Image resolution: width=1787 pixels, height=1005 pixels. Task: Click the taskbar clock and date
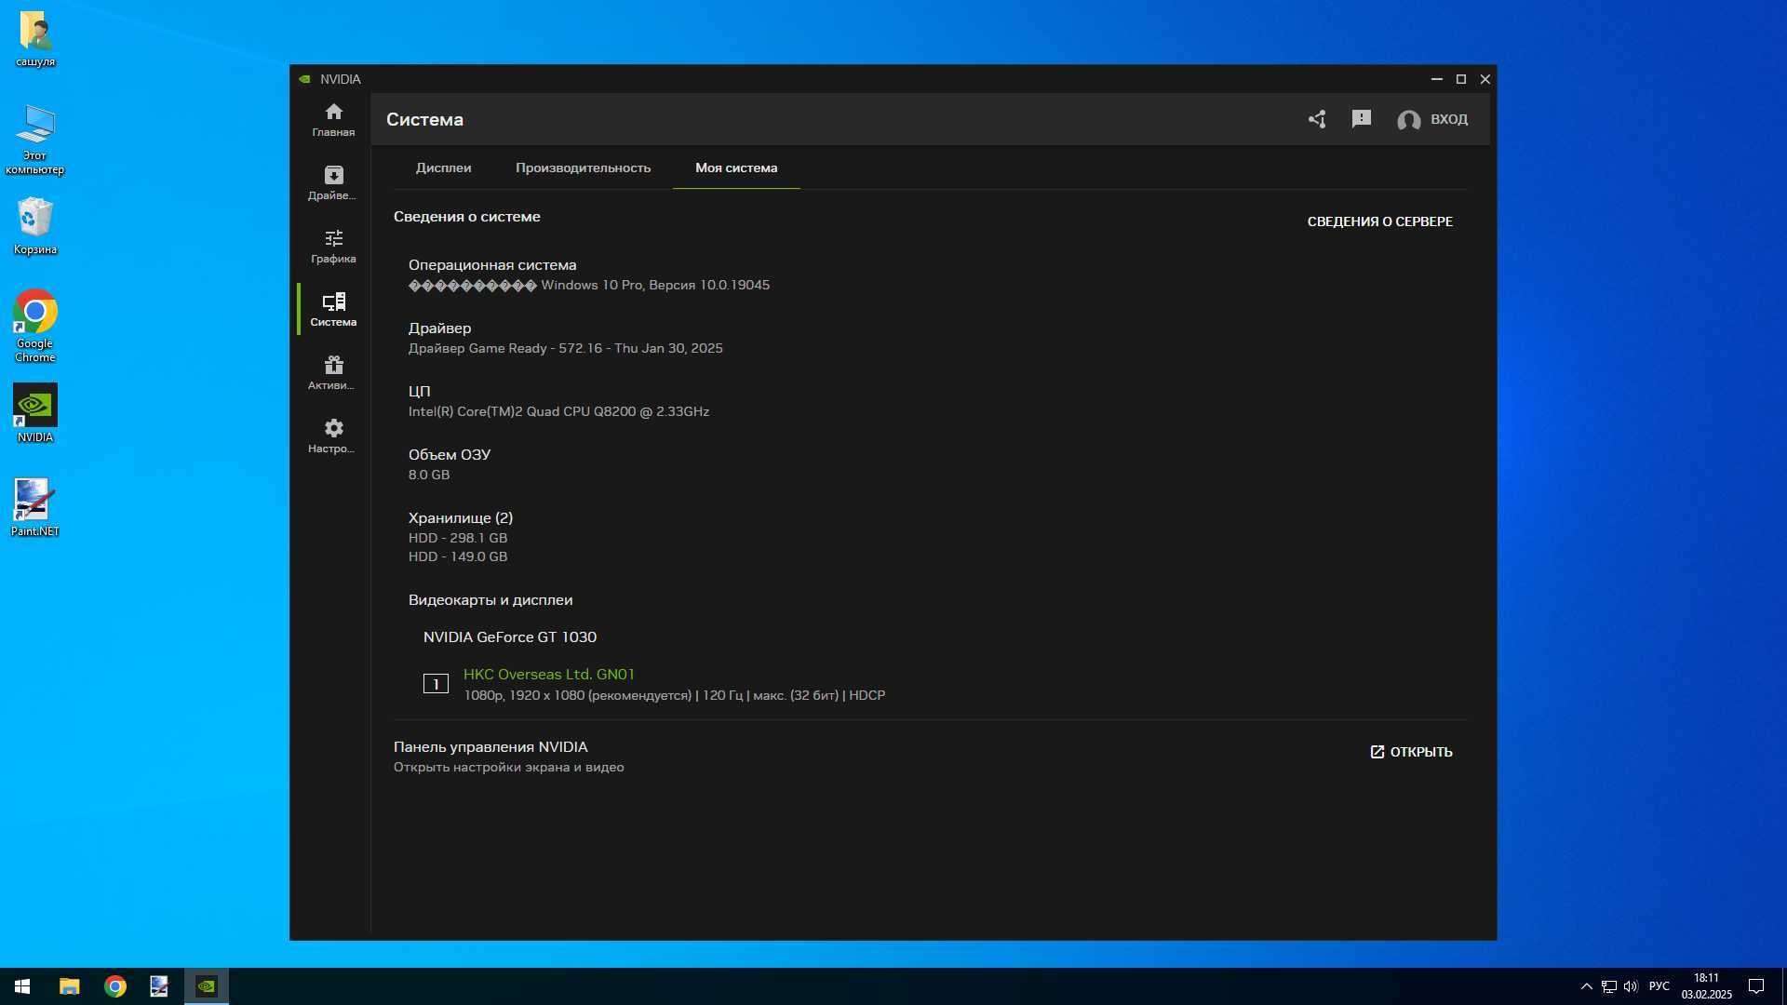pos(1706,986)
